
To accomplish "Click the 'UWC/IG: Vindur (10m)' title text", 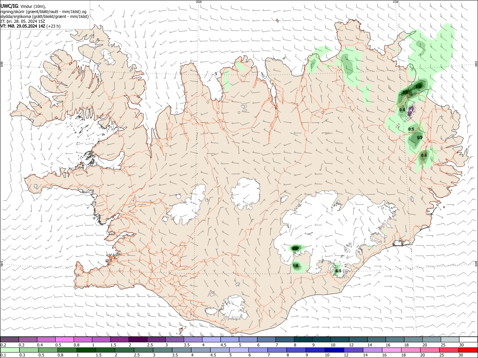I will click(23, 6).
